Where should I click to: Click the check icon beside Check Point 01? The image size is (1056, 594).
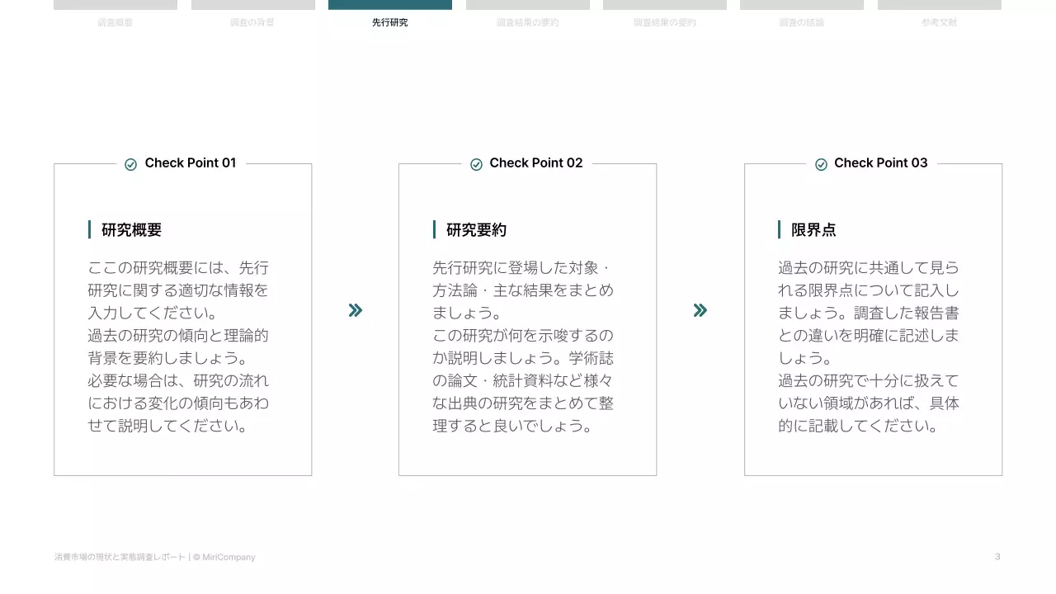pos(130,163)
